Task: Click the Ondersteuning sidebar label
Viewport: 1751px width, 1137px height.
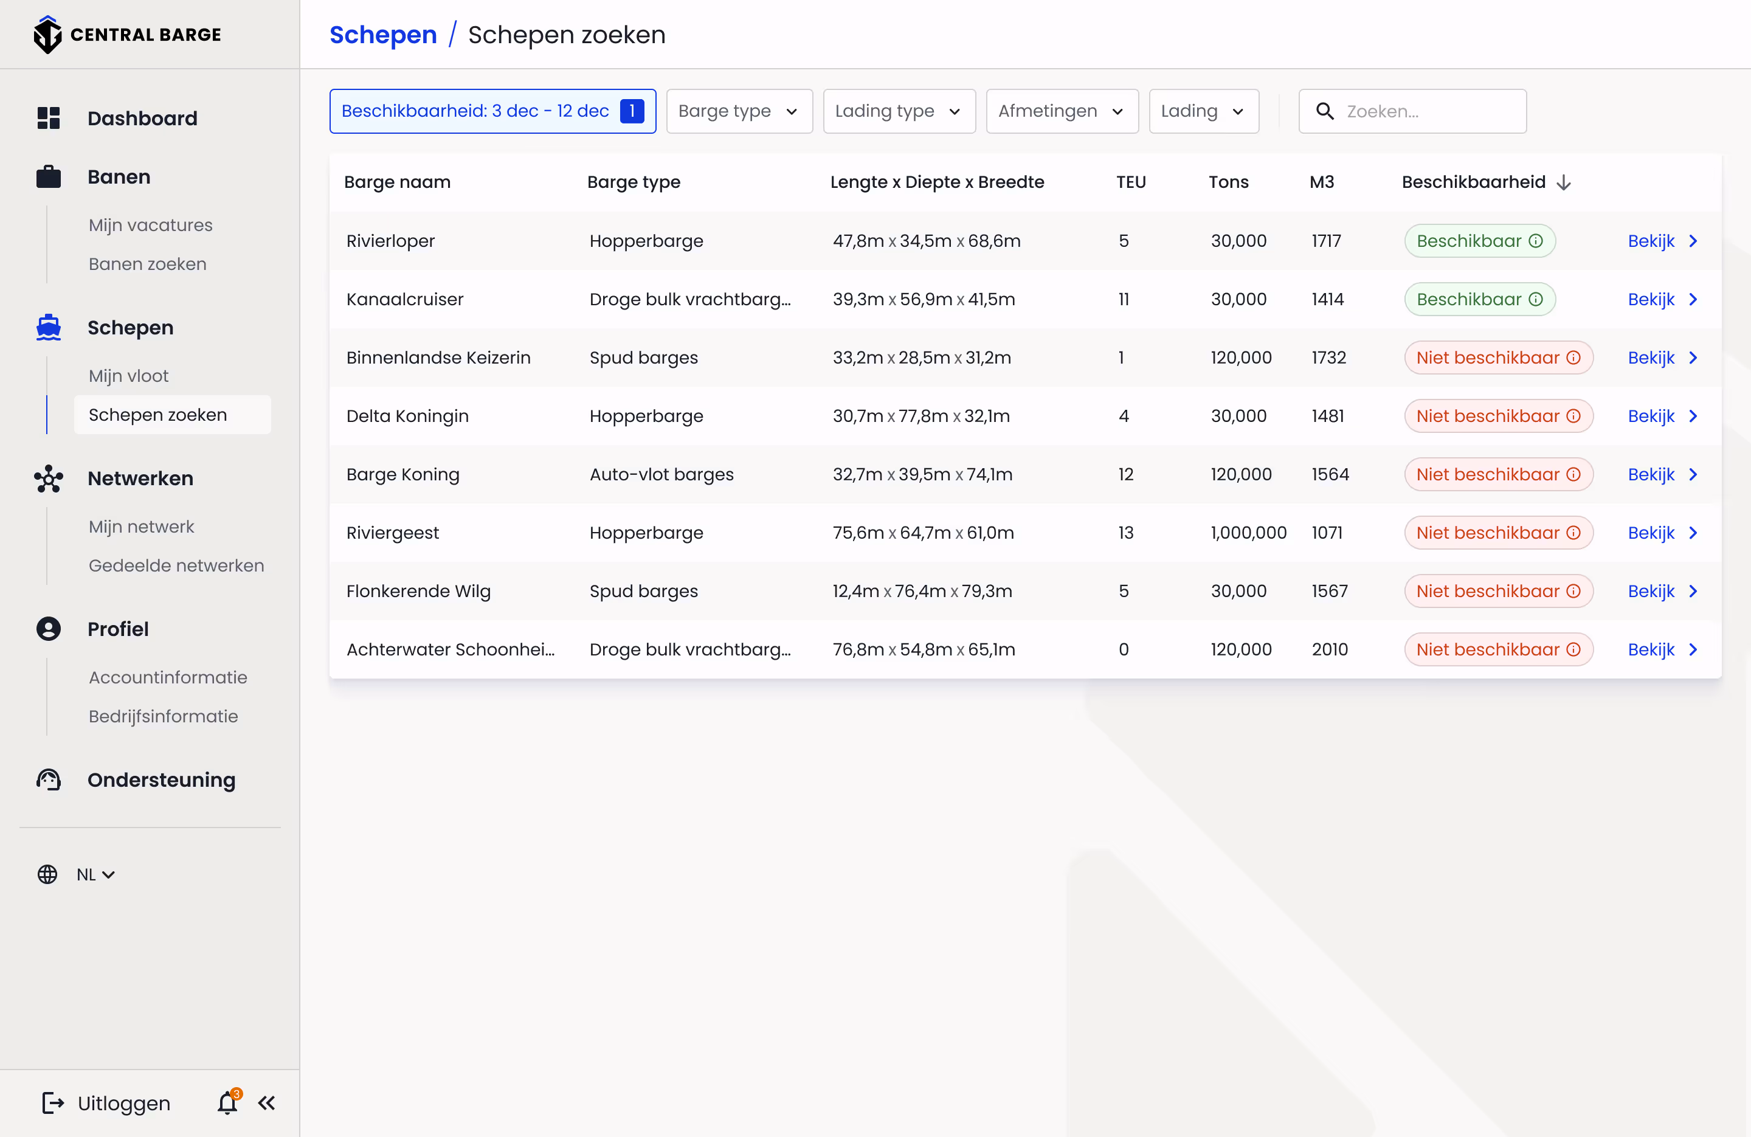Action: point(161,779)
